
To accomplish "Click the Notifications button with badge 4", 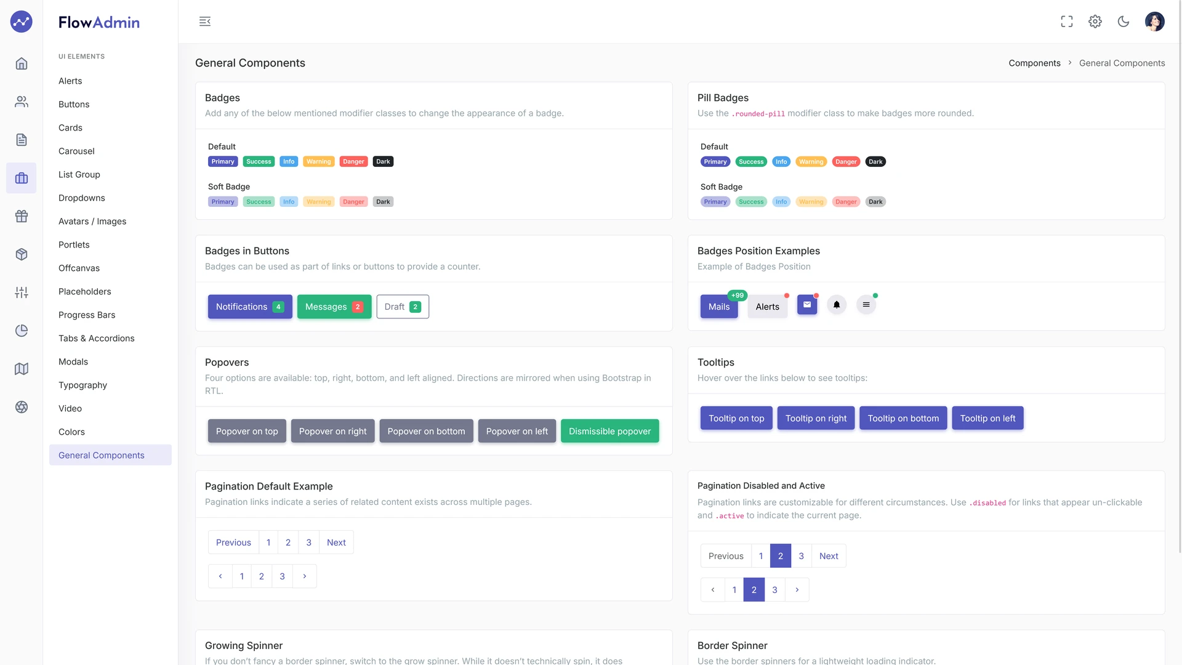I will (250, 307).
